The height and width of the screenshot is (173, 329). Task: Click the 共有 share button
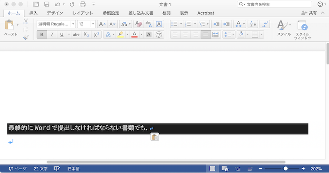click(x=309, y=13)
